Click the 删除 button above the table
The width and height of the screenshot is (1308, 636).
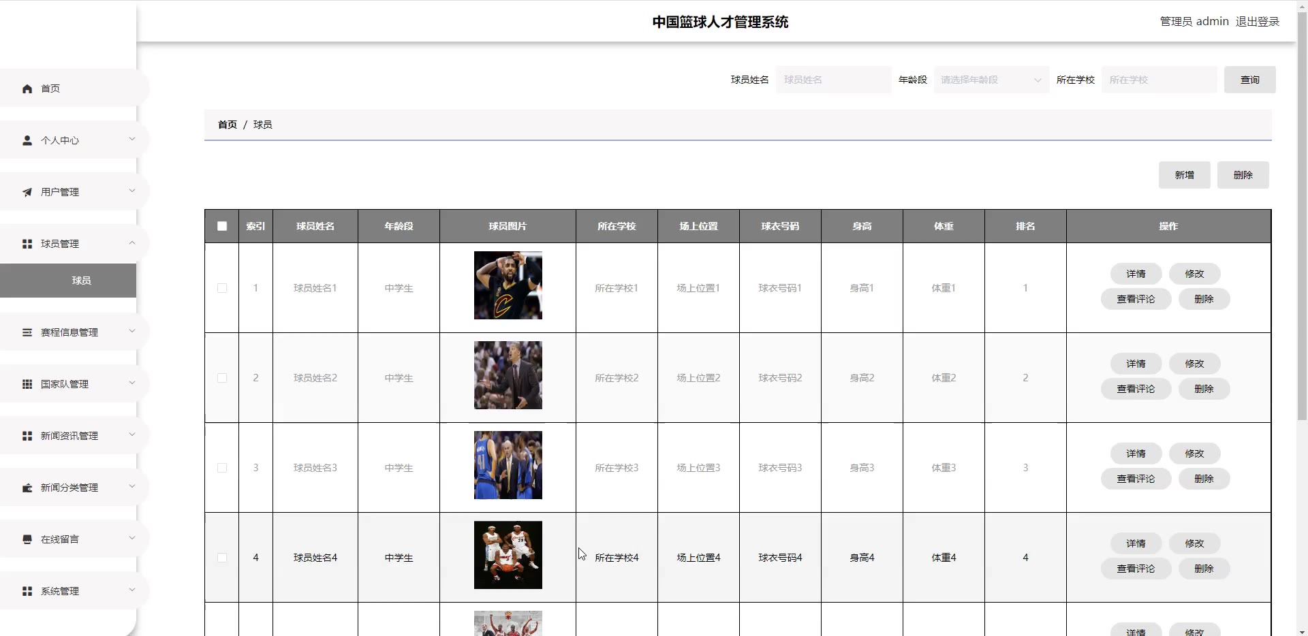point(1243,175)
